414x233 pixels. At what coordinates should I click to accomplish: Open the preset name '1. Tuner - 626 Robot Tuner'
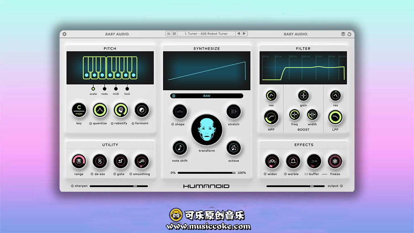pos(206,34)
